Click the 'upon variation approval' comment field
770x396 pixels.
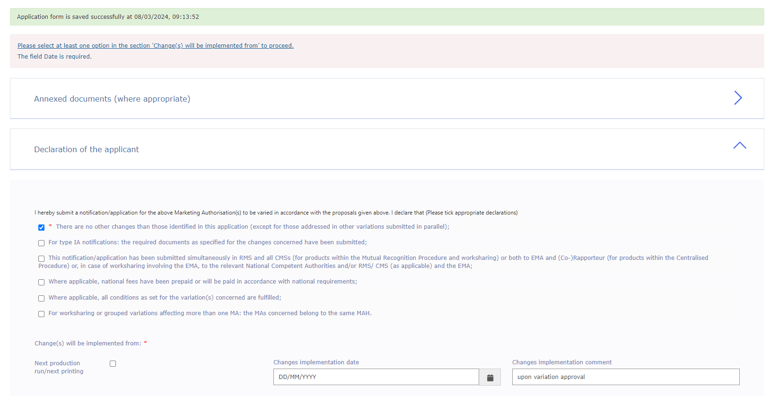click(625, 377)
